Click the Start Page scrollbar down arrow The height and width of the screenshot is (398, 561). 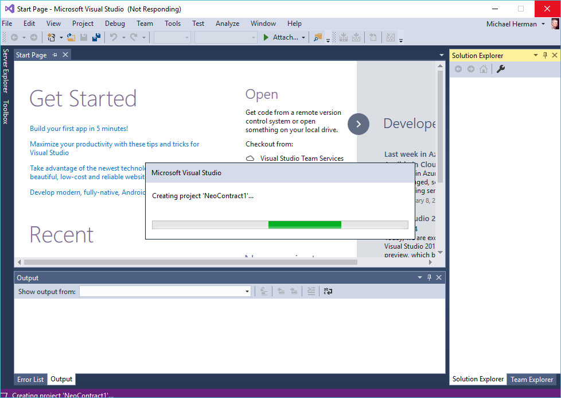coord(441,253)
